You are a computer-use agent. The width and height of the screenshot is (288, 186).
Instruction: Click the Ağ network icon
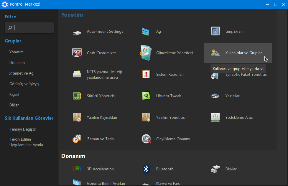click(146, 32)
